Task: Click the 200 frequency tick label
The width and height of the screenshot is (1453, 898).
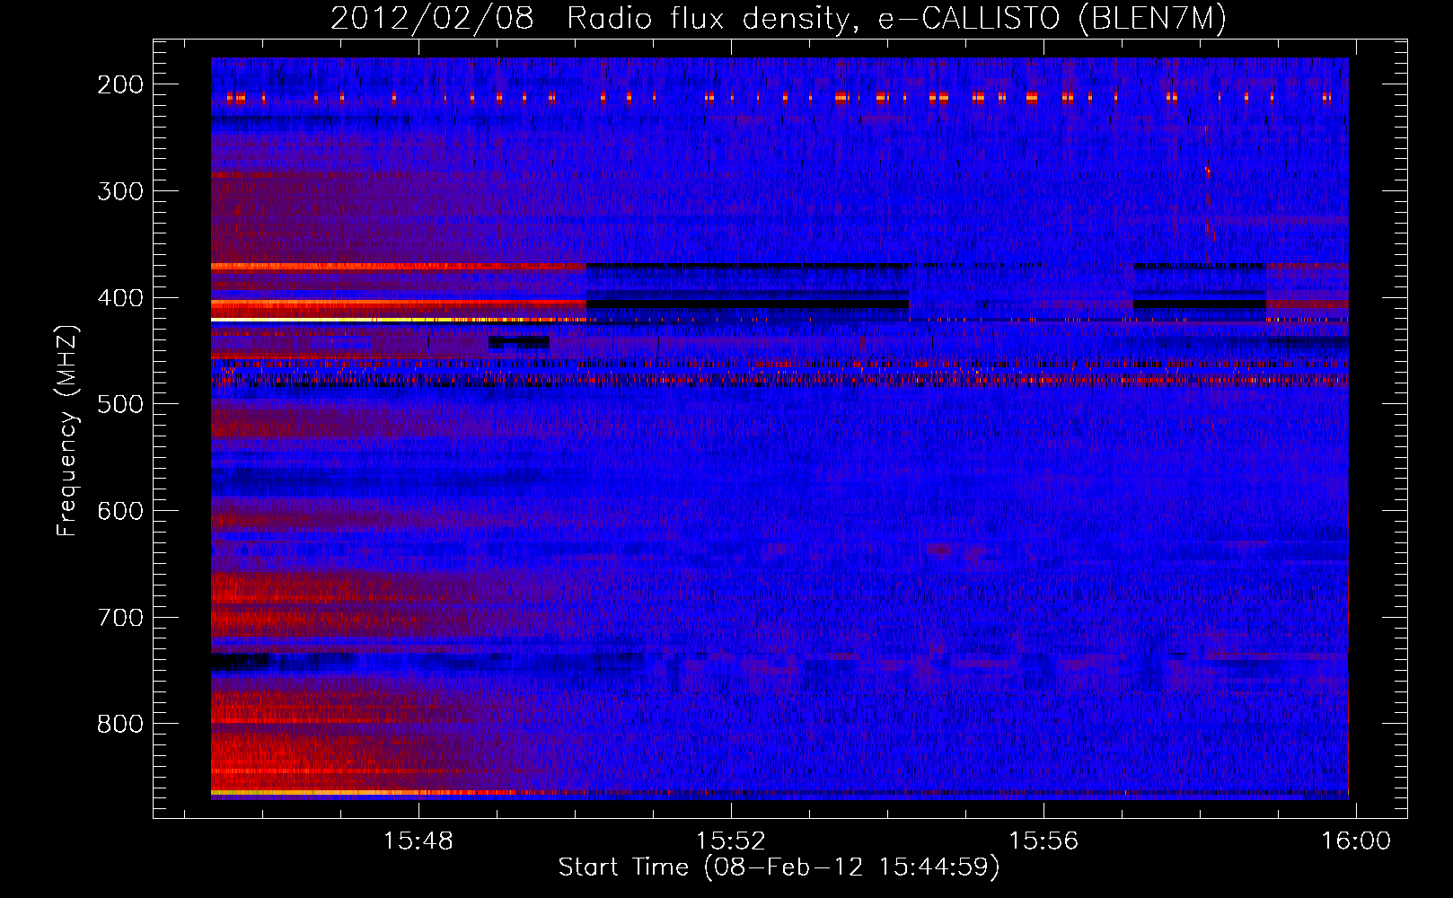Action: point(120,84)
